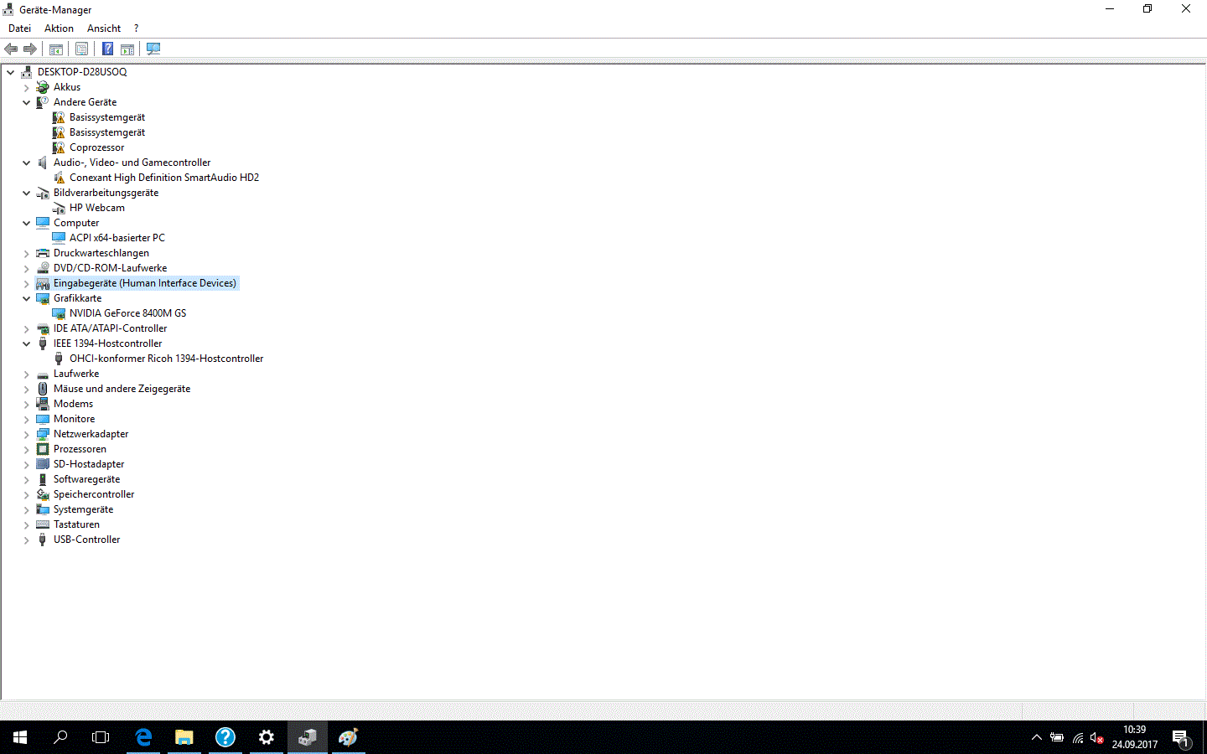Expand the SD-Hostadapter category
The height and width of the screenshot is (754, 1207).
click(27, 464)
